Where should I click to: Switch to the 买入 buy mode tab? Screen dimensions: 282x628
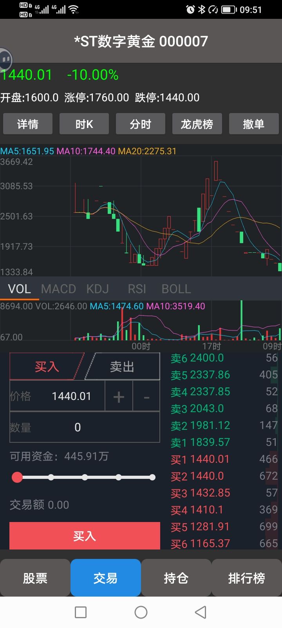coord(47,367)
